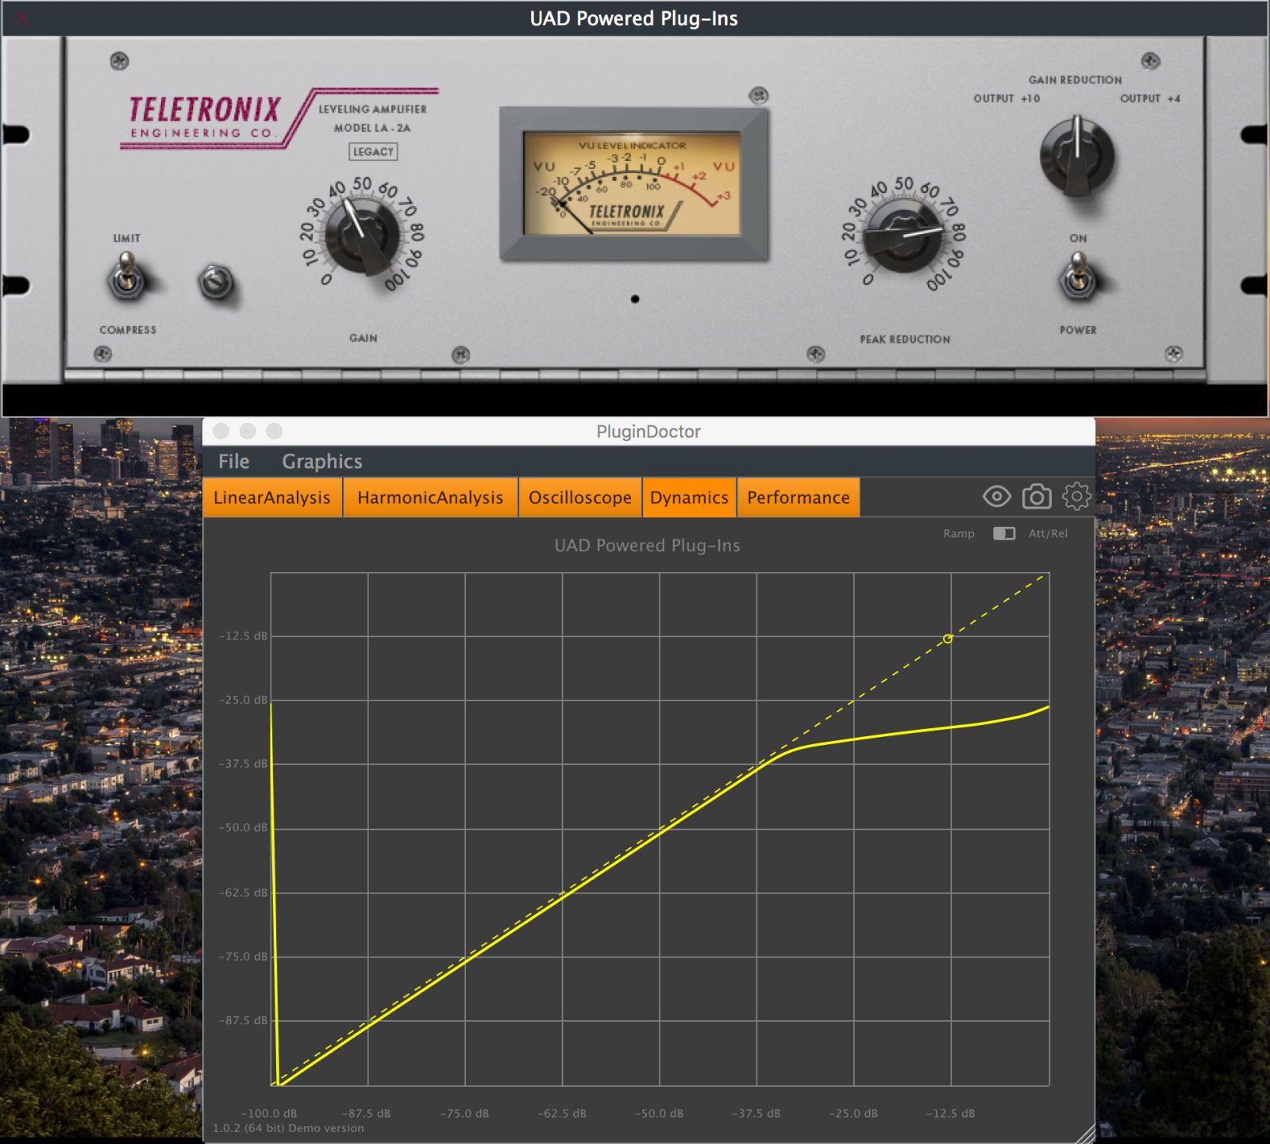
Task: Click the yellow circle marker on the dashed line
Action: [x=948, y=639]
